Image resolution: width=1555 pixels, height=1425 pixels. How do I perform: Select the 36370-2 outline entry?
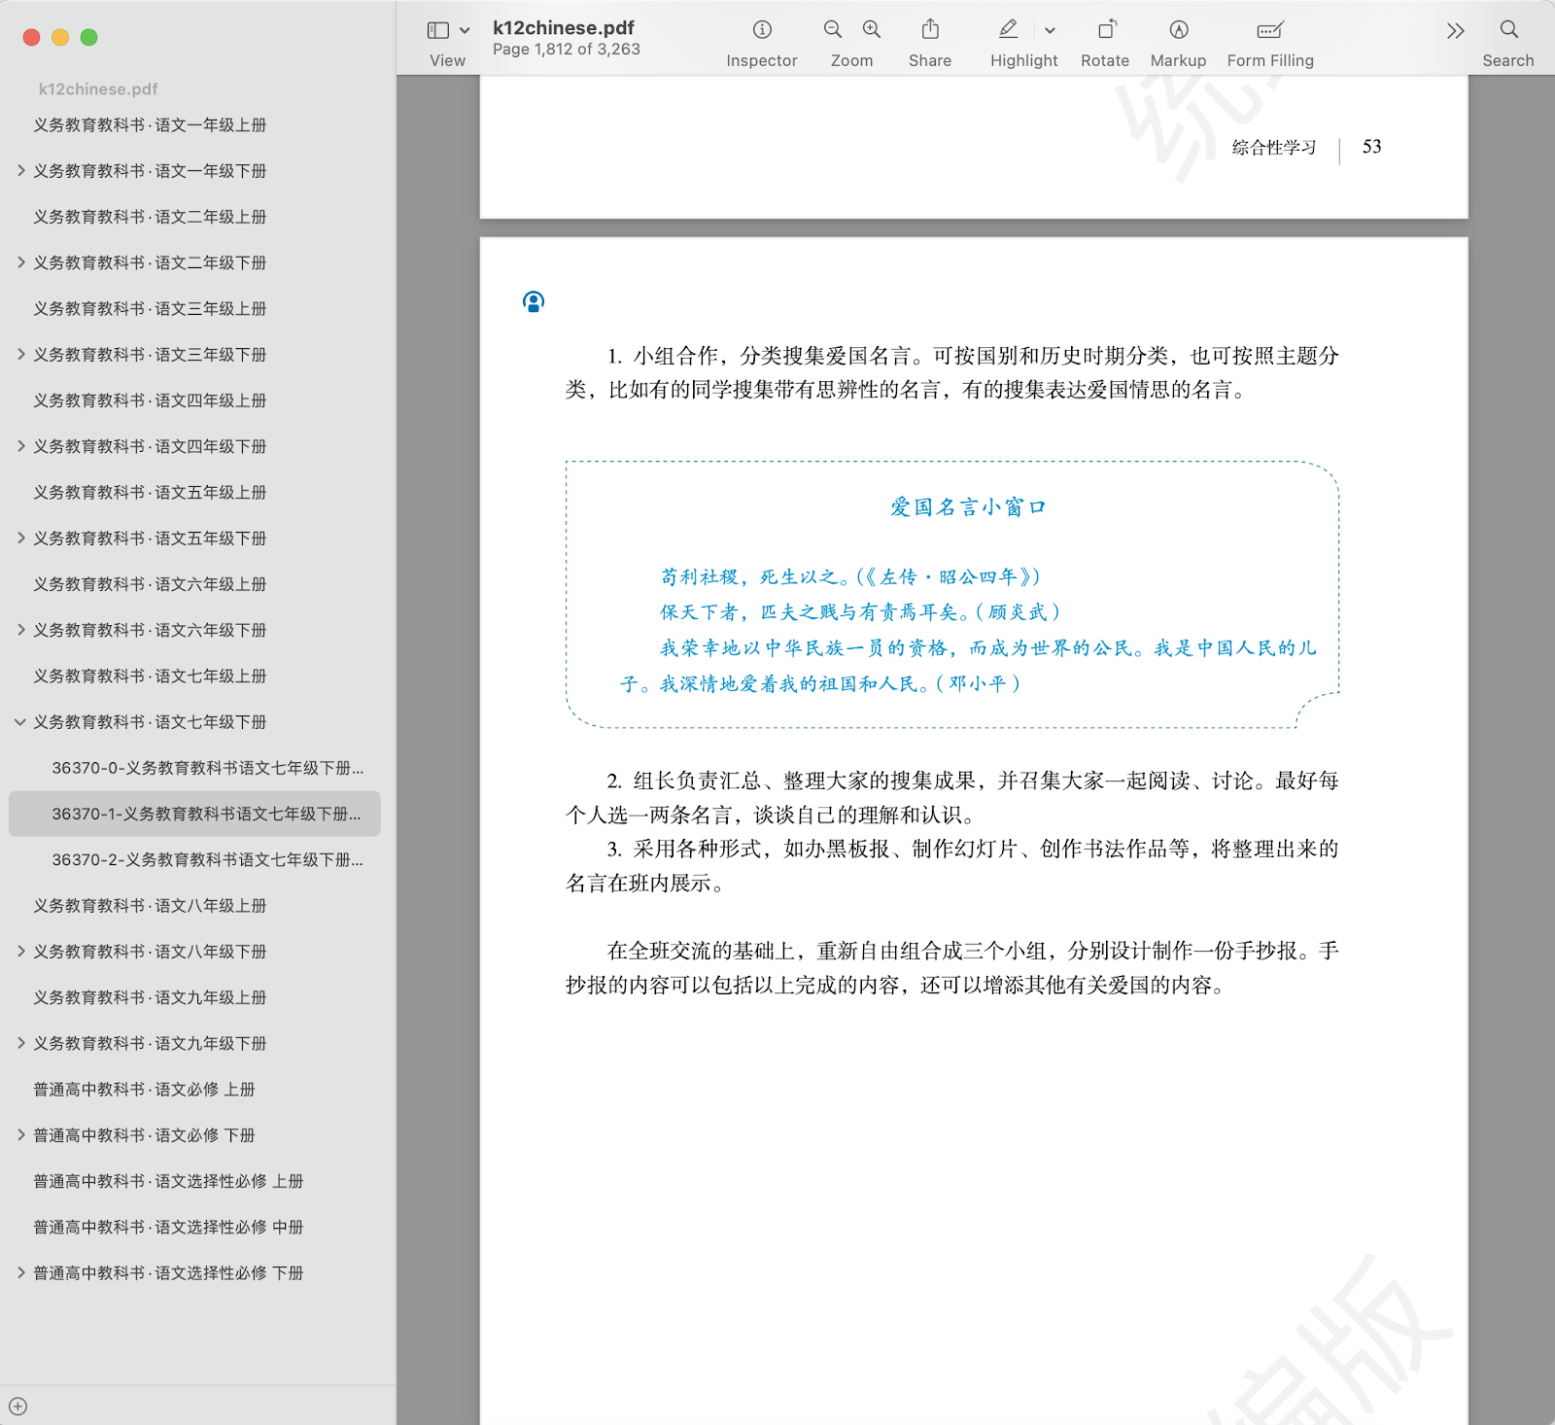tap(207, 860)
